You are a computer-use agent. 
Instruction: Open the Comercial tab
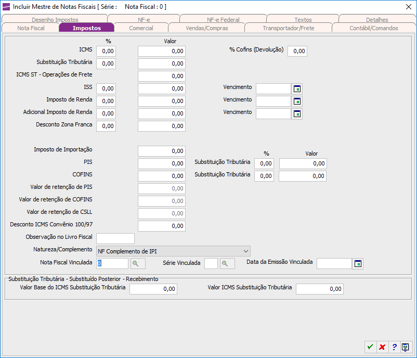[x=141, y=28]
